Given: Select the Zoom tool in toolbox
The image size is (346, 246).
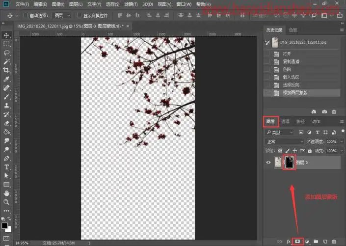Looking at the screenshot, I should pyautogui.click(x=6, y=202).
